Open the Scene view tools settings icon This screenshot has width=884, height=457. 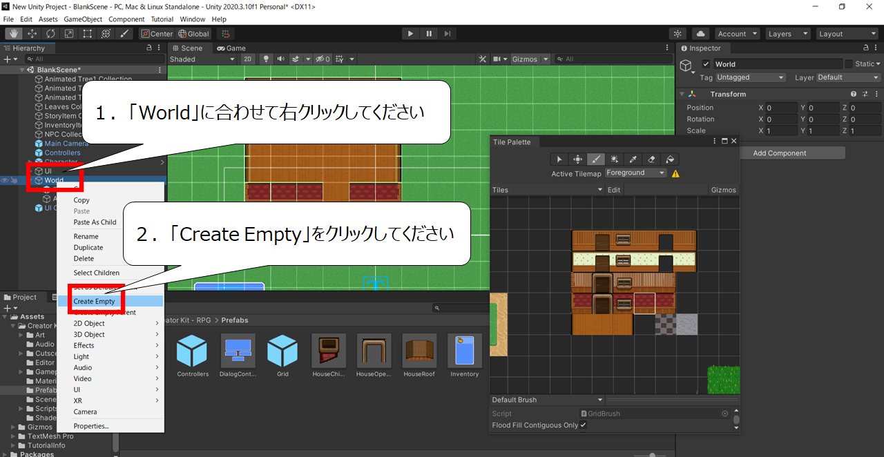[x=483, y=59]
